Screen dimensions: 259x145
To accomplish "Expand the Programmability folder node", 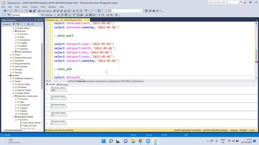I will pos(11,64).
